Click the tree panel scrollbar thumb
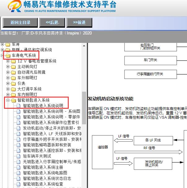The width and height of the screenshot is (187, 188). (x=84, y=108)
